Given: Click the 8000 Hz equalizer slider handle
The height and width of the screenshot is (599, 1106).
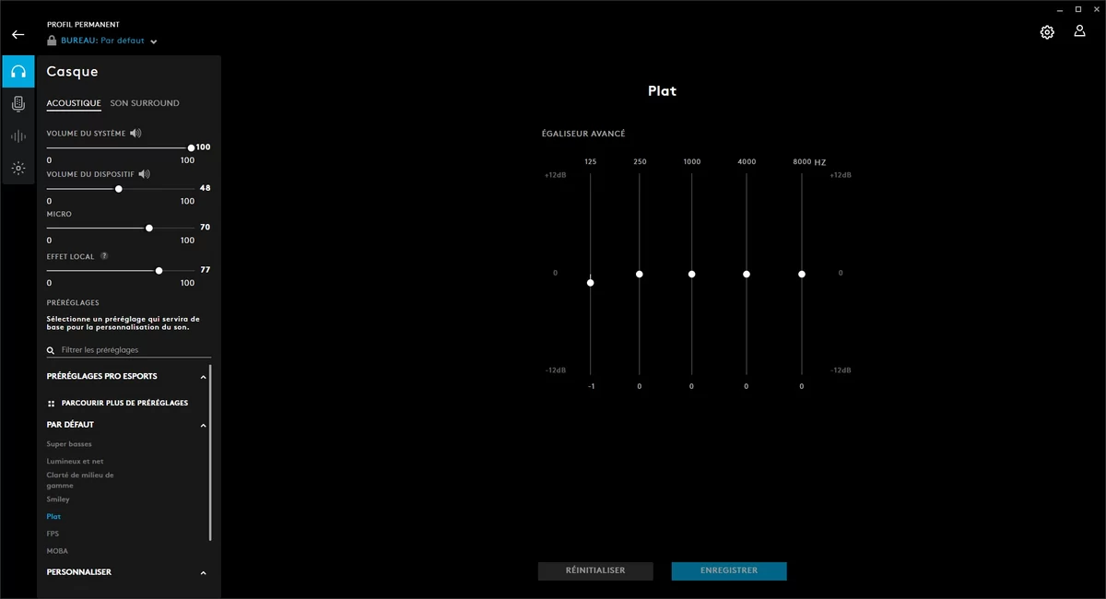Looking at the screenshot, I should 802,274.
